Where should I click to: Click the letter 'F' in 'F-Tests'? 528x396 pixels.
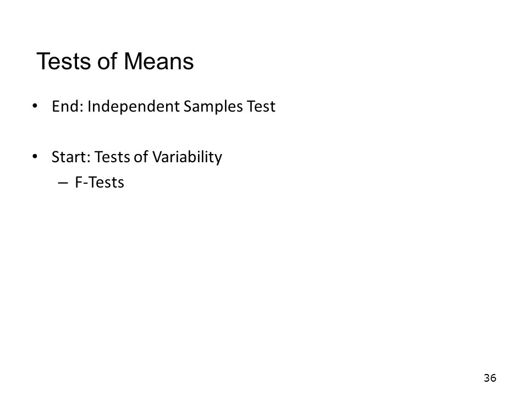tap(79, 183)
